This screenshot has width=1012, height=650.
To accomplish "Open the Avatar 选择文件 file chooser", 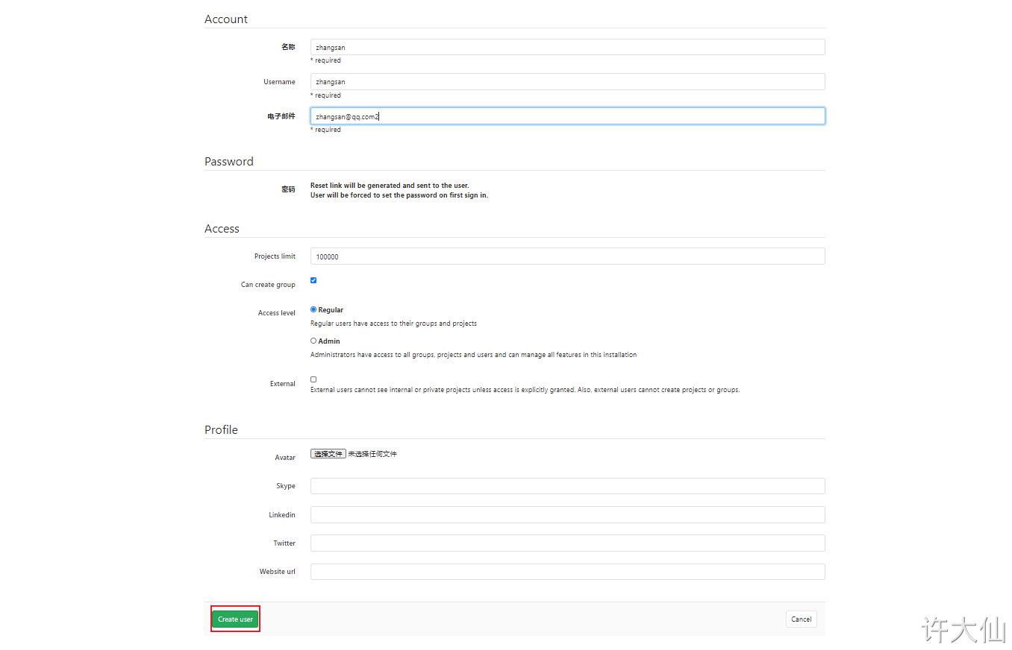I will pyautogui.click(x=328, y=453).
